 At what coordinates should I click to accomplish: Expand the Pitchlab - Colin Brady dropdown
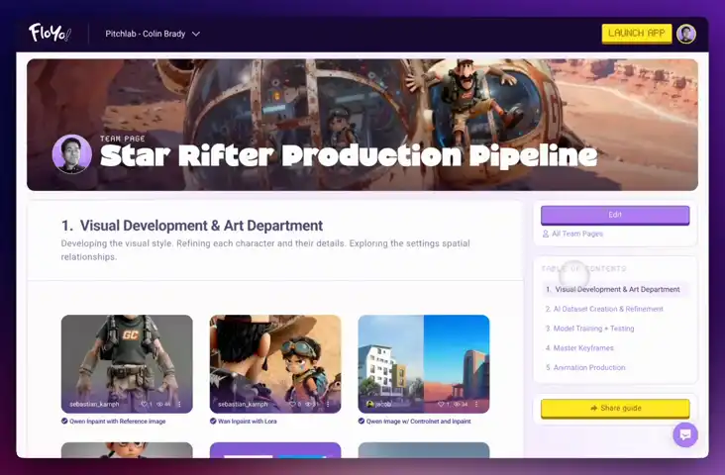(x=153, y=34)
